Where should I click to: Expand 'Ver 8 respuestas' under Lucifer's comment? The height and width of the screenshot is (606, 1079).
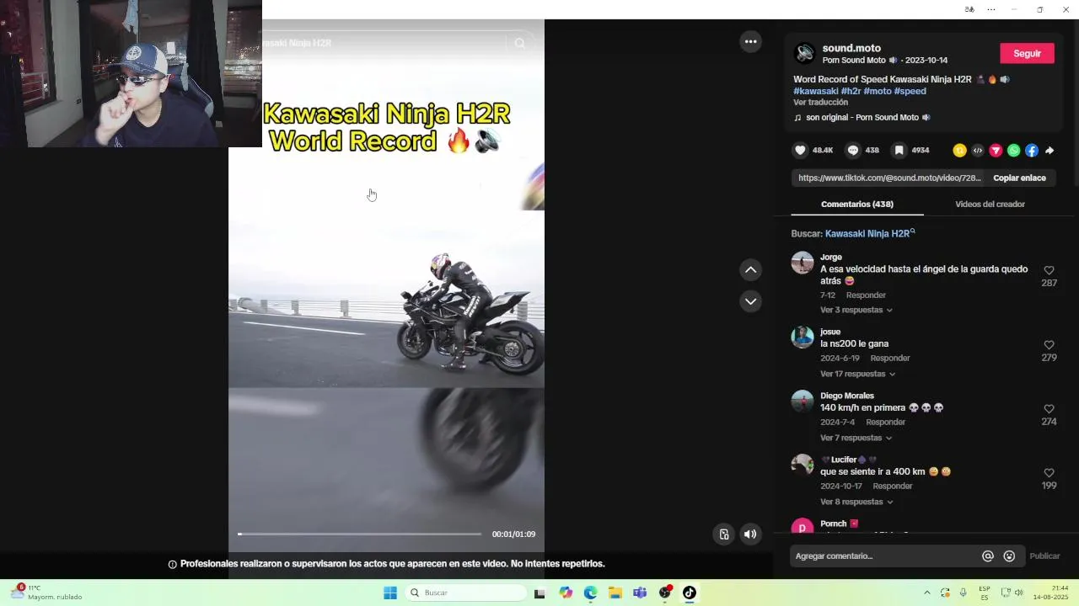coord(856,502)
